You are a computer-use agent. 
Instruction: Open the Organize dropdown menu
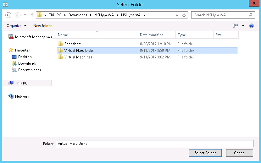point(16,26)
